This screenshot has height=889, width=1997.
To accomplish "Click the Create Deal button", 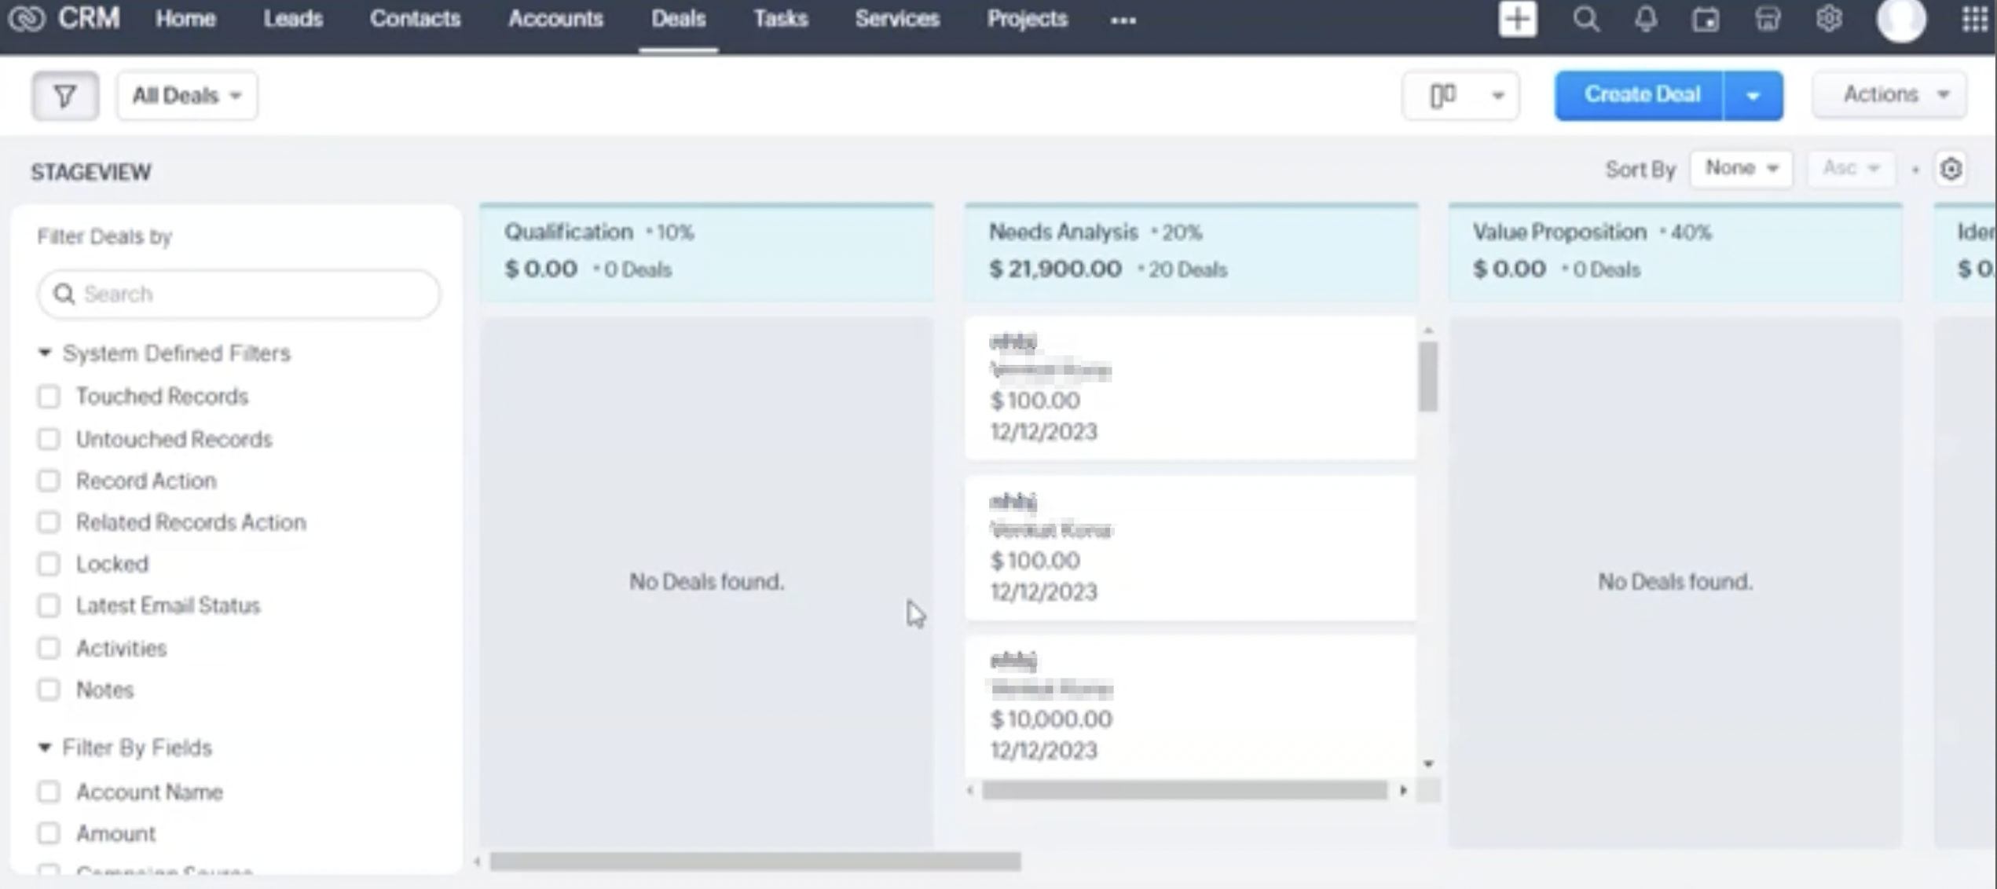I will click(x=1642, y=94).
